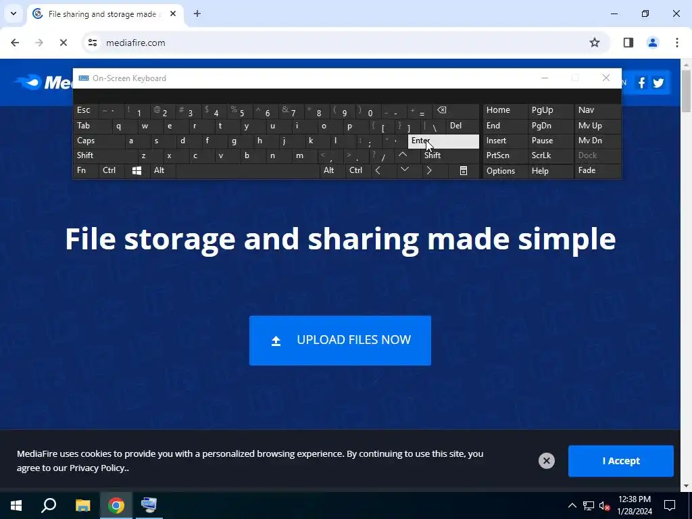Open the Chrome three-dot menu

coord(676,43)
